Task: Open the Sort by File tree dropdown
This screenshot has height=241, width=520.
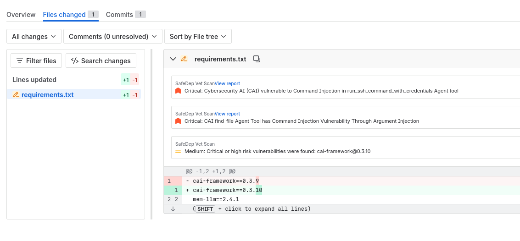Action: [x=198, y=36]
